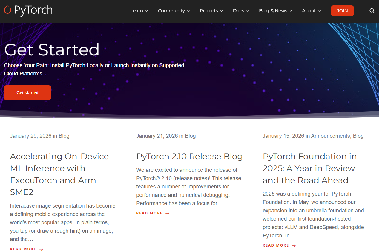The height and width of the screenshot is (252, 379).
Task: Click Announcements category link
Action: point(330,136)
